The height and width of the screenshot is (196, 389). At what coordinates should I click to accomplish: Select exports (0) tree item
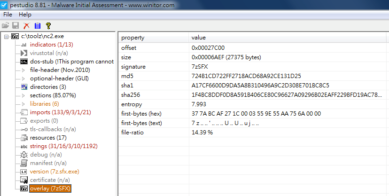44,121
